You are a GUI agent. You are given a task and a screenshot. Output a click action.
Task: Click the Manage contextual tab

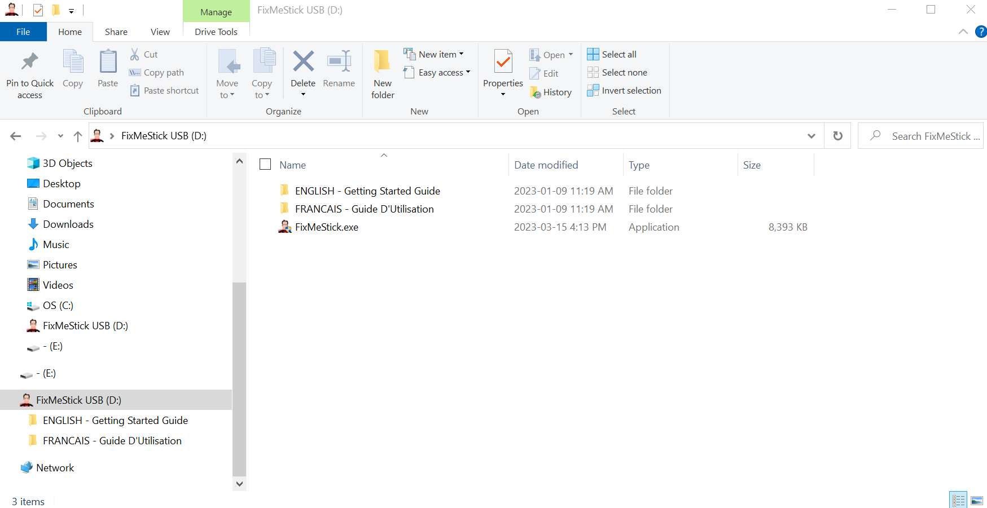(216, 12)
